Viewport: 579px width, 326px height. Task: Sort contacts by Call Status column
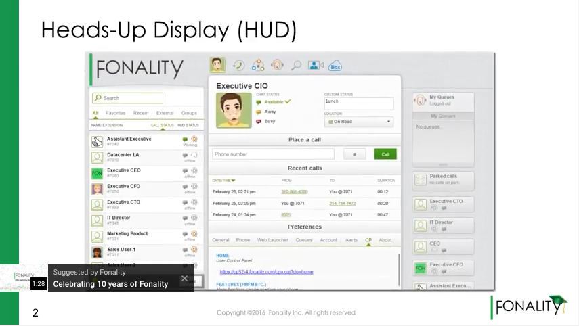(162, 125)
